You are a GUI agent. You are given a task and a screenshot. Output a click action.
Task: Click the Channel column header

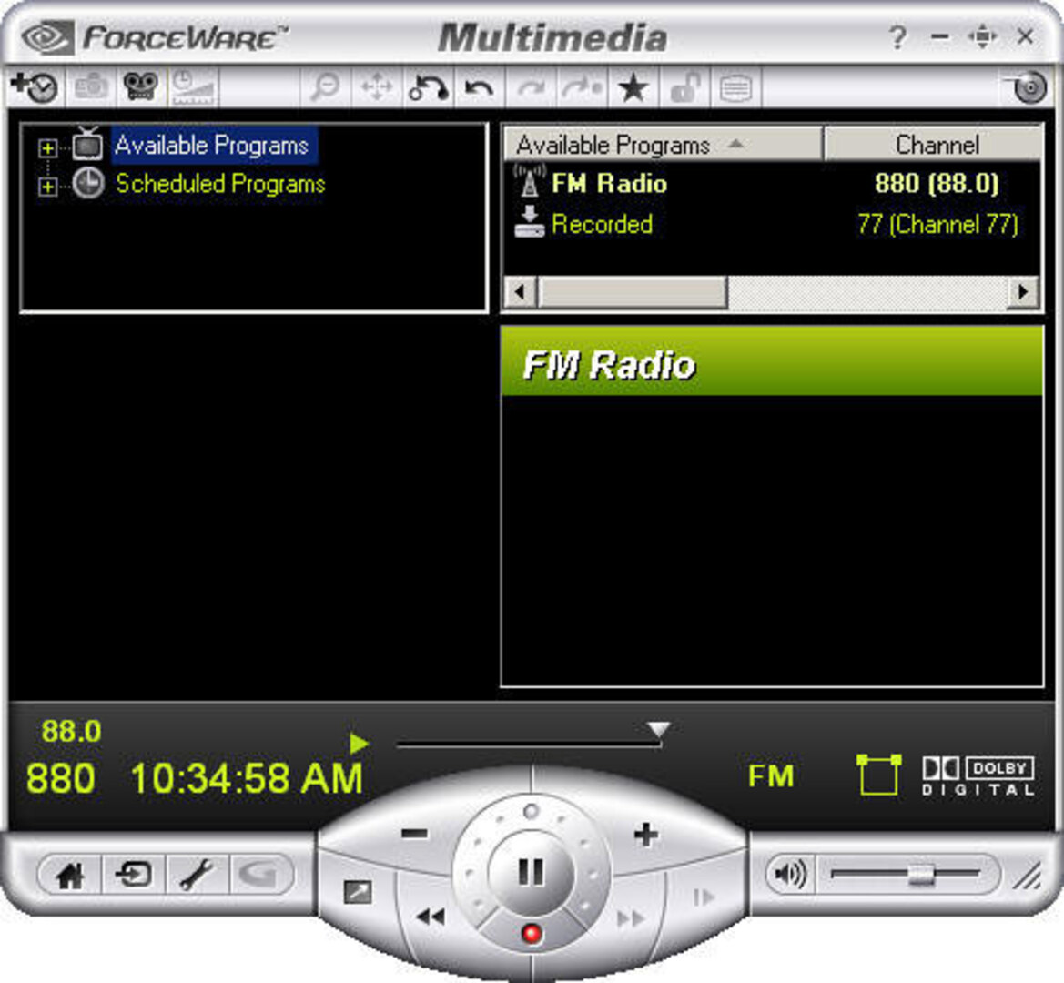[933, 145]
